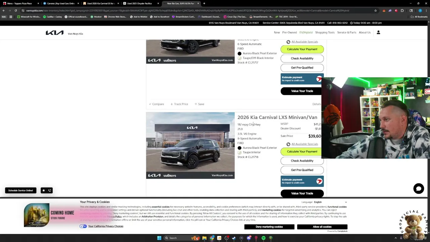Open the cookie Language dropdown
The height and width of the screenshot is (242, 430).
click(x=330, y=202)
